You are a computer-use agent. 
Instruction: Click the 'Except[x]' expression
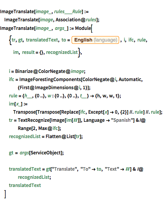pos(98,112)
